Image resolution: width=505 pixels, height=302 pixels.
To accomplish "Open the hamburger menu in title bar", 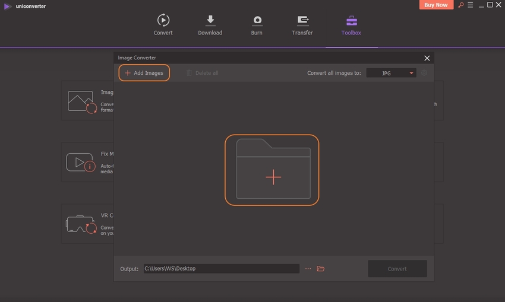I will click(x=469, y=5).
